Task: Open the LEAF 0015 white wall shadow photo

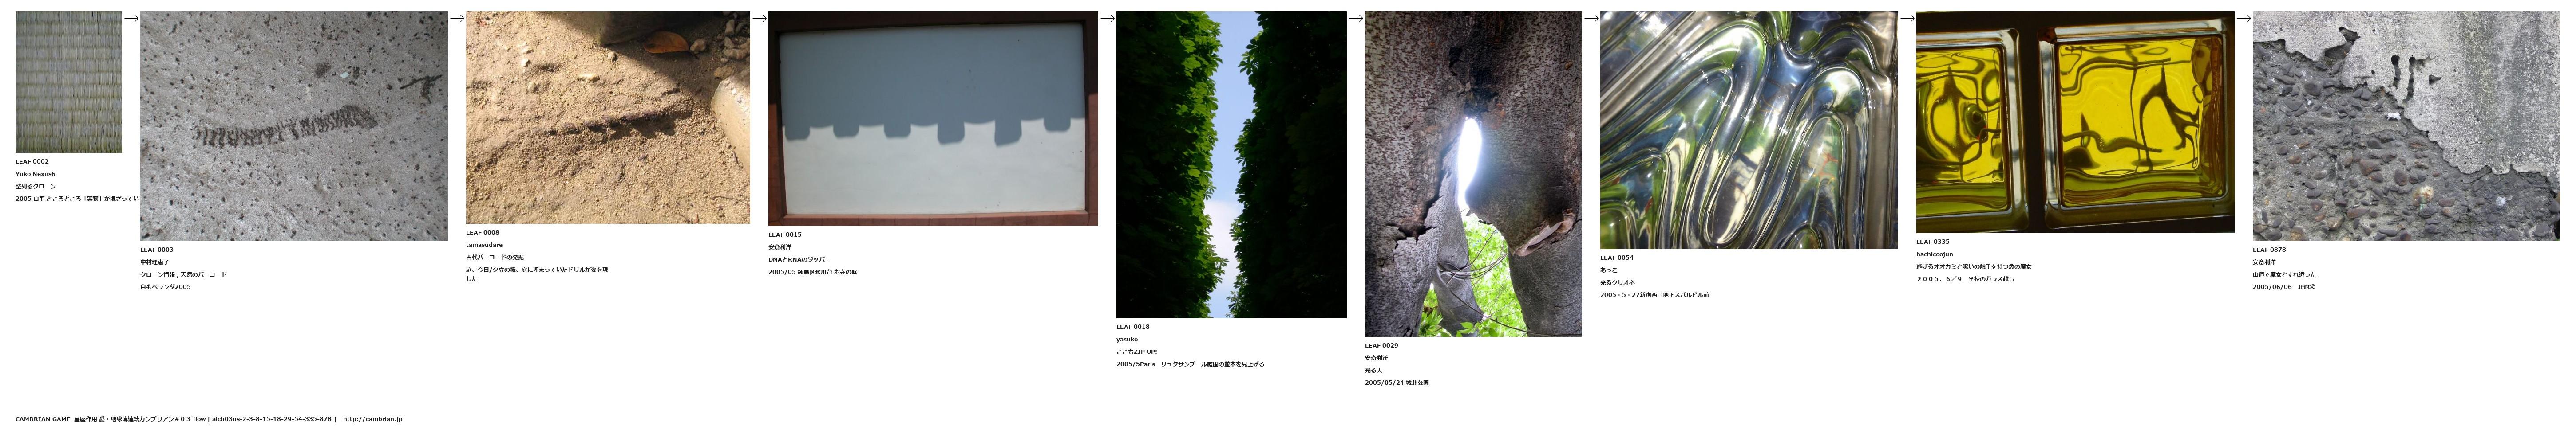Action: [933, 119]
